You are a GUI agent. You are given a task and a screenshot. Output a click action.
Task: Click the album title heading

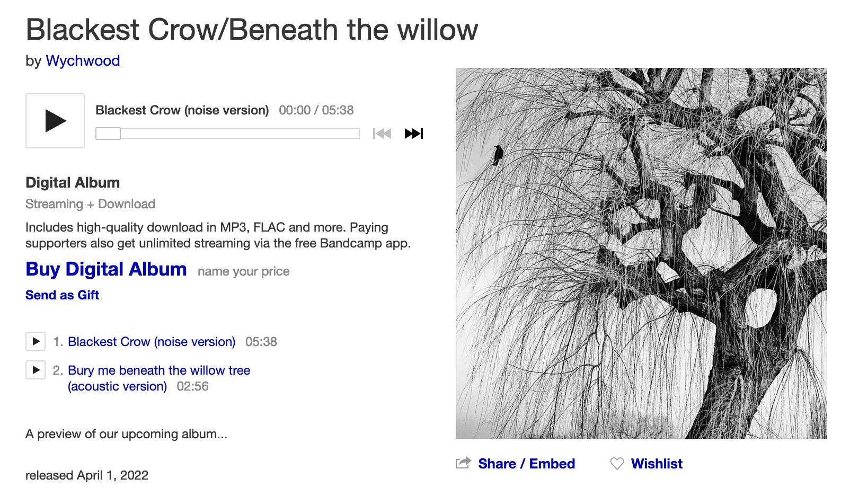point(252,30)
